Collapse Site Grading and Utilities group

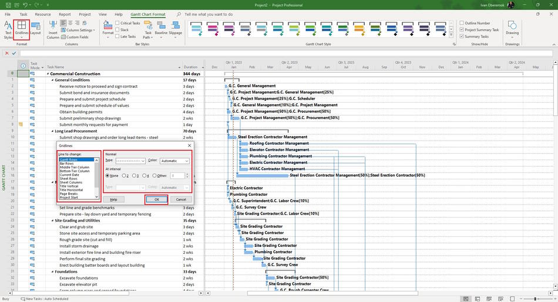(x=53, y=220)
